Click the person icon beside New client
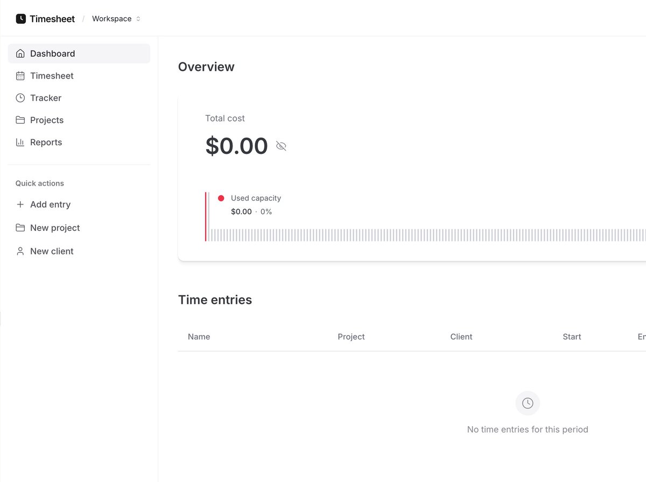This screenshot has height=482, width=646. [x=20, y=251]
